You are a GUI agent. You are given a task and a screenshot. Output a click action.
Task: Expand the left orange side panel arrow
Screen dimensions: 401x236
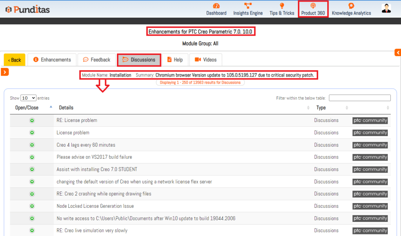coord(5,72)
